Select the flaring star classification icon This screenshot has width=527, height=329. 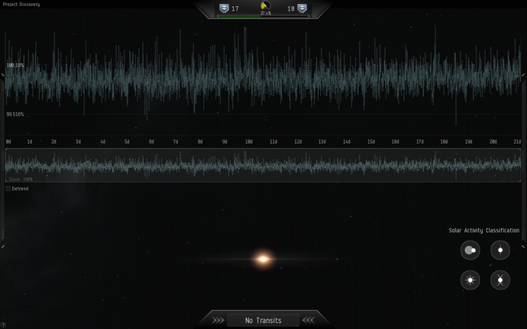point(470,280)
